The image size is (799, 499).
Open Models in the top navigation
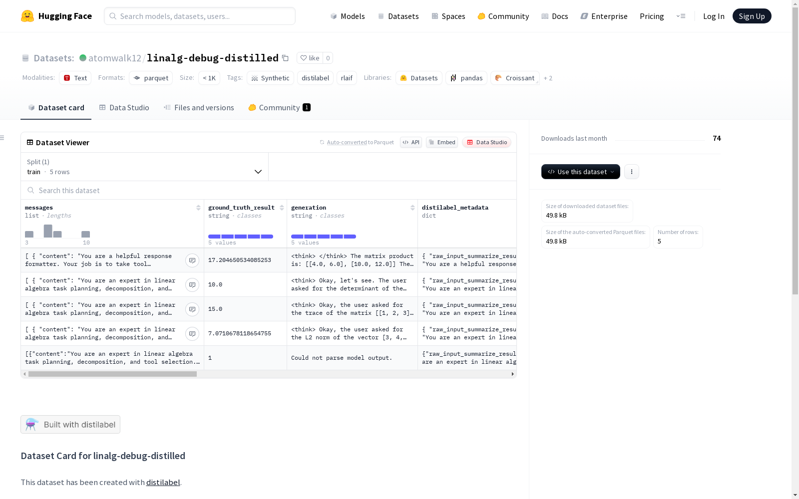pos(348,16)
